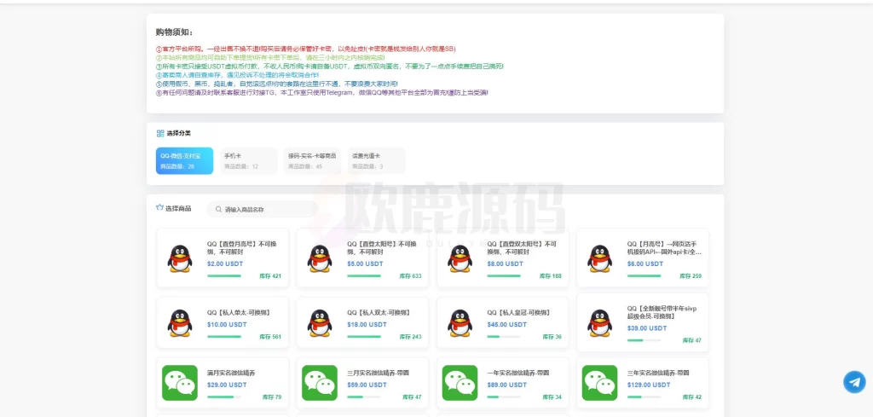Viewport: 873px width, 417px height.
Task: Click title 三年实名微信精养-带圈
Action: pos(657,373)
